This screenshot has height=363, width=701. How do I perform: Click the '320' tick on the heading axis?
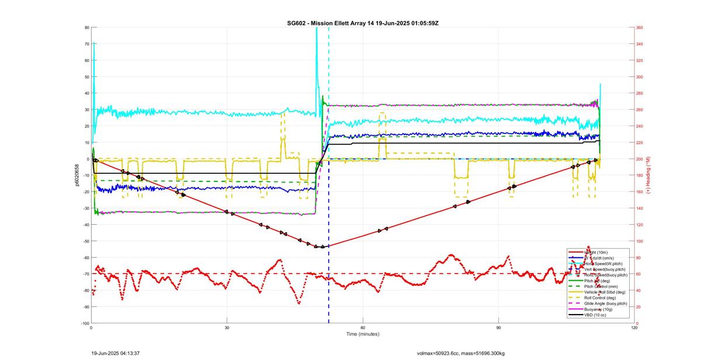pyautogui.click(x=640, y=60)
